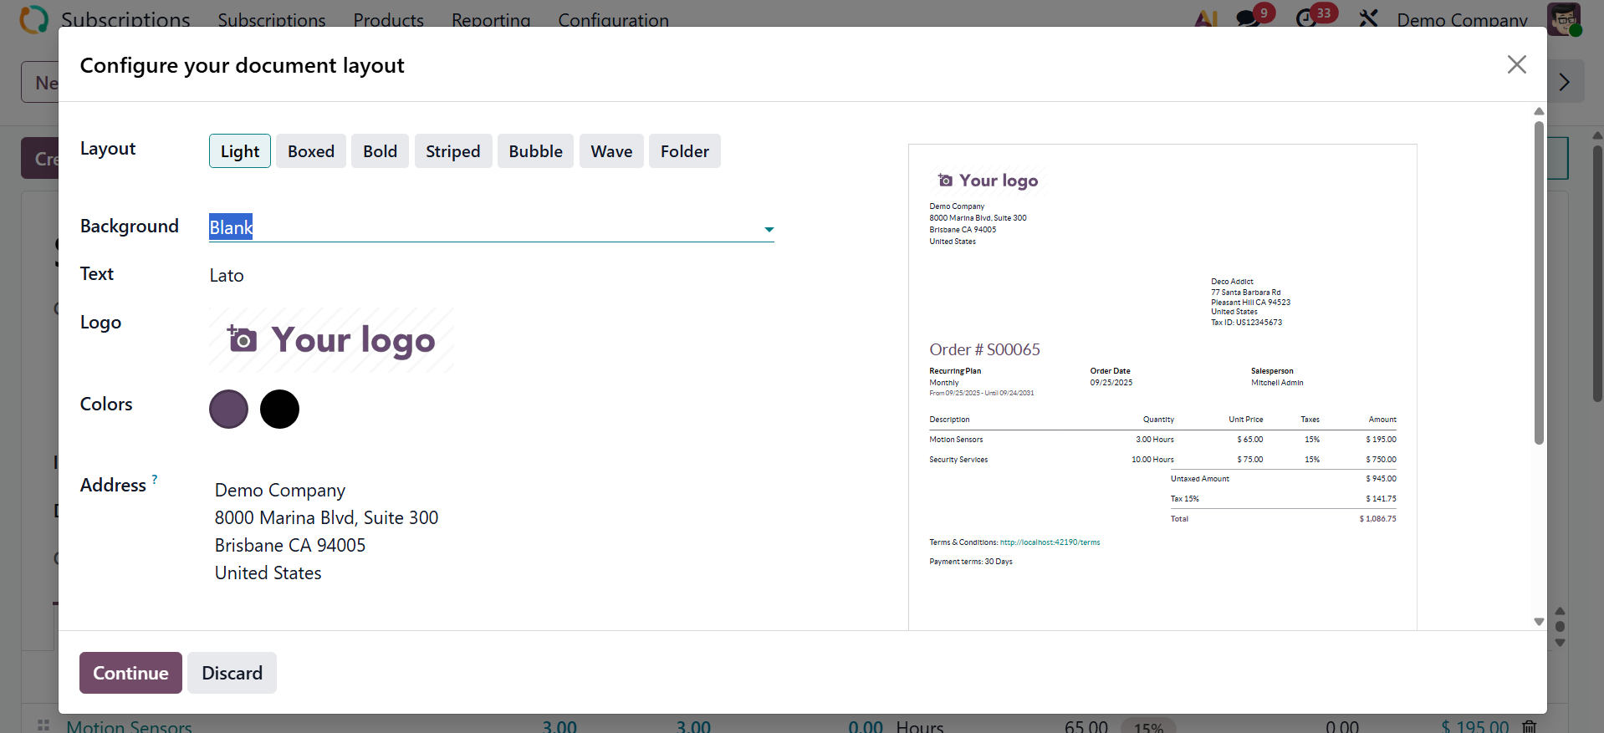Select the Striped layout option
1604x733 pixels.
453,151
